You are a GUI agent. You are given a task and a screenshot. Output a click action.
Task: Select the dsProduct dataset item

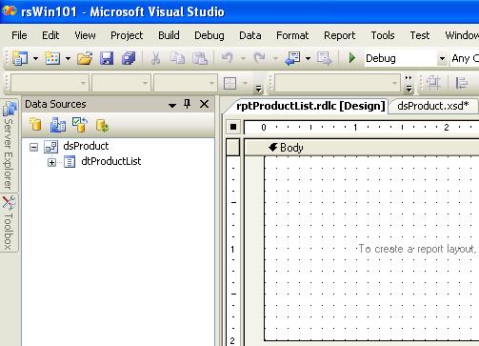86,146
